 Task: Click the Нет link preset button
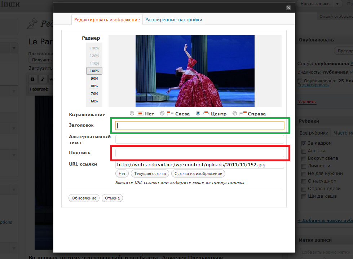click(122, 174)
